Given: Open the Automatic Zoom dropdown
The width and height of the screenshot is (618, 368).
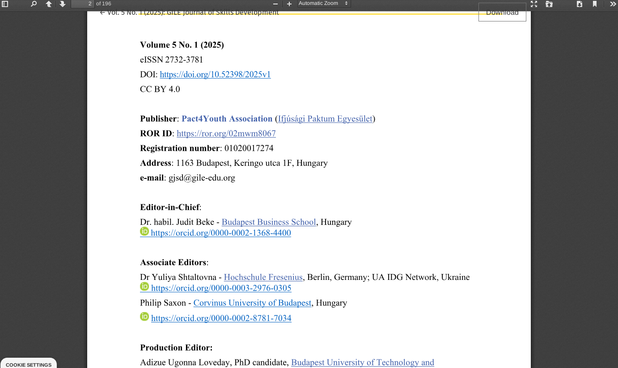Looking at the screenshot, I should tap(324, 4).
